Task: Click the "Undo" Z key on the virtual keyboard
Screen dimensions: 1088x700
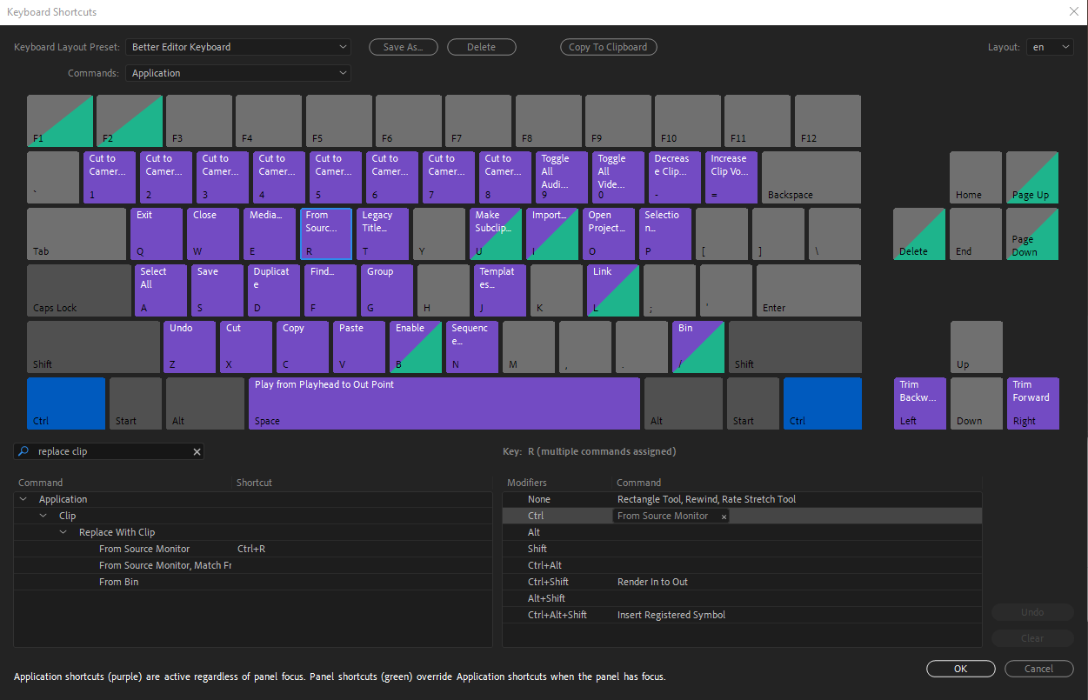Action: (189, 346)
